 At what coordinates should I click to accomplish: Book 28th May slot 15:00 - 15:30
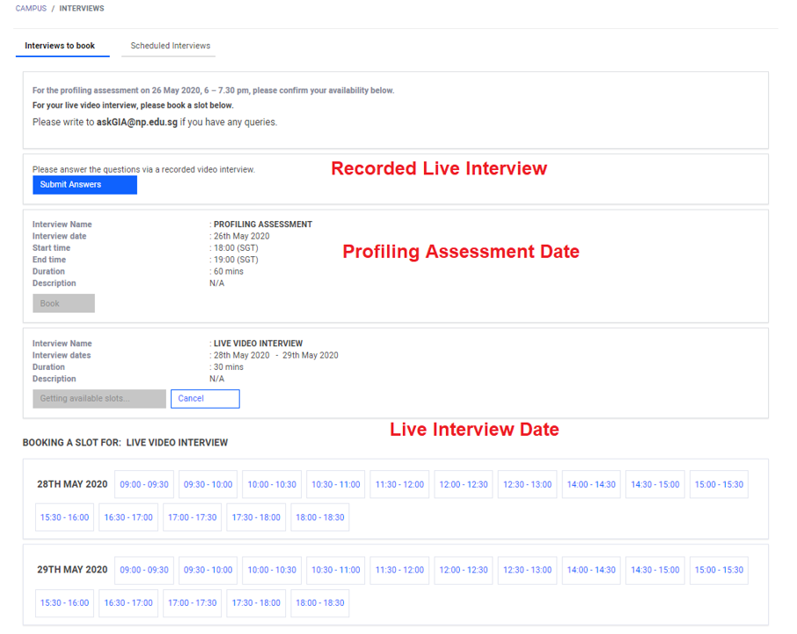click(720, 484)
